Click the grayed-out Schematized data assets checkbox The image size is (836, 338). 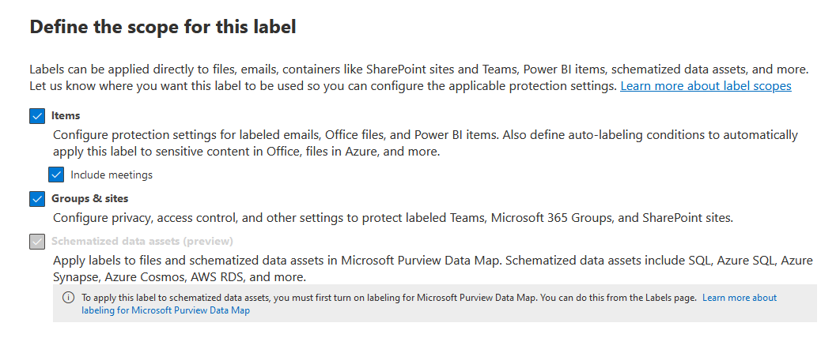[37, 242]
